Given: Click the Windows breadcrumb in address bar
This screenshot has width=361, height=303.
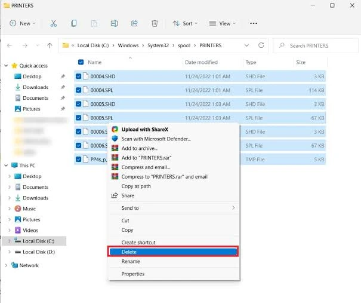Looking at the screenshot, I should point(128,45).
